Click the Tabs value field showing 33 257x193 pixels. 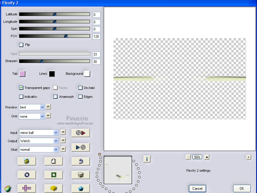[96, 54]
